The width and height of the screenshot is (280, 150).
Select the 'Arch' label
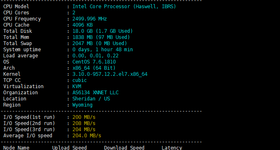coord(9,68)
